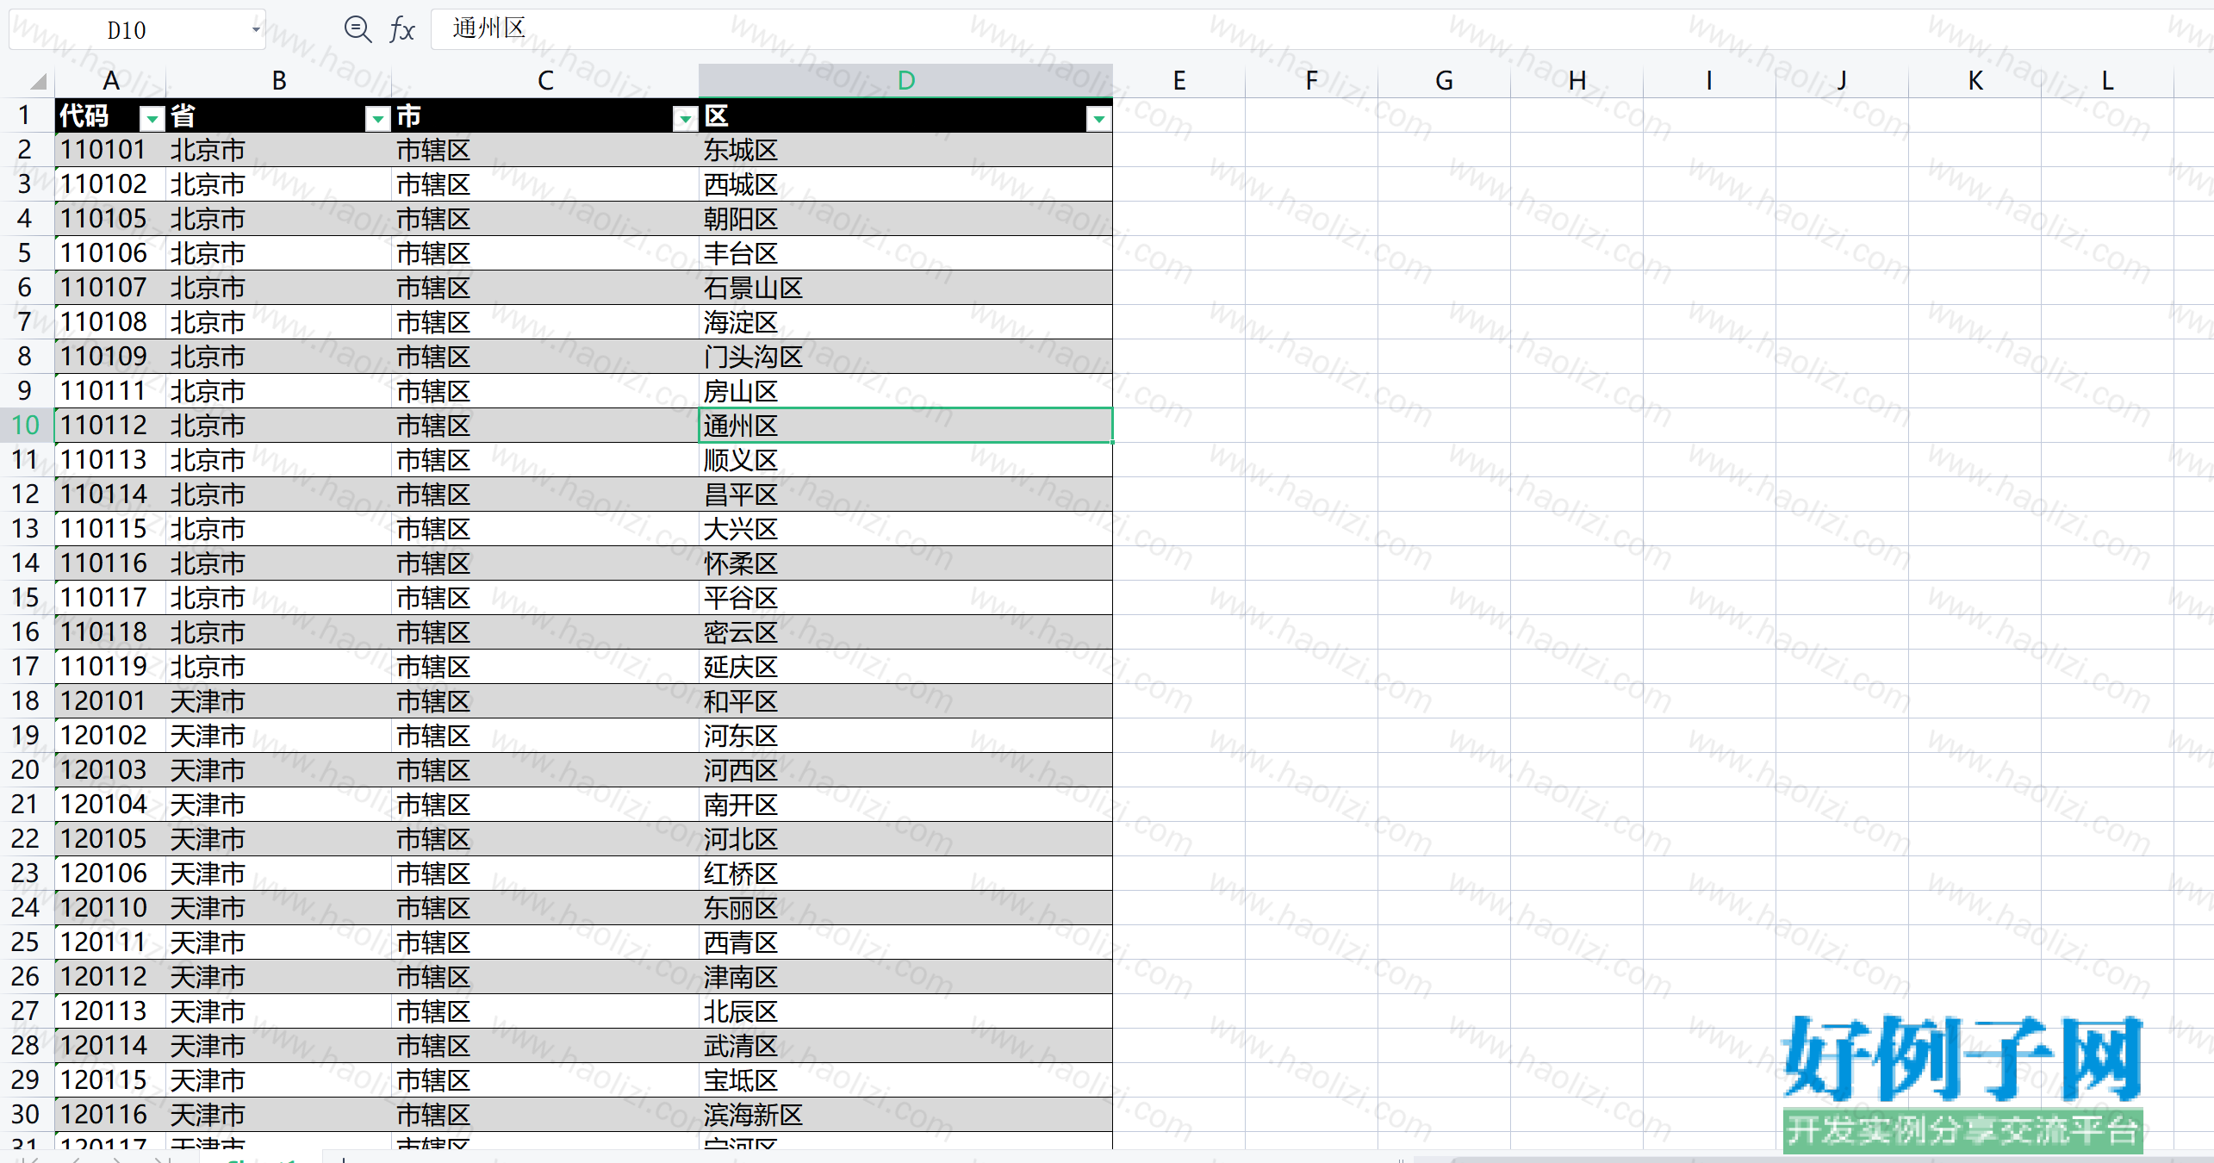
Task: Click cell containing 红桥区
Action: [905, 874]
